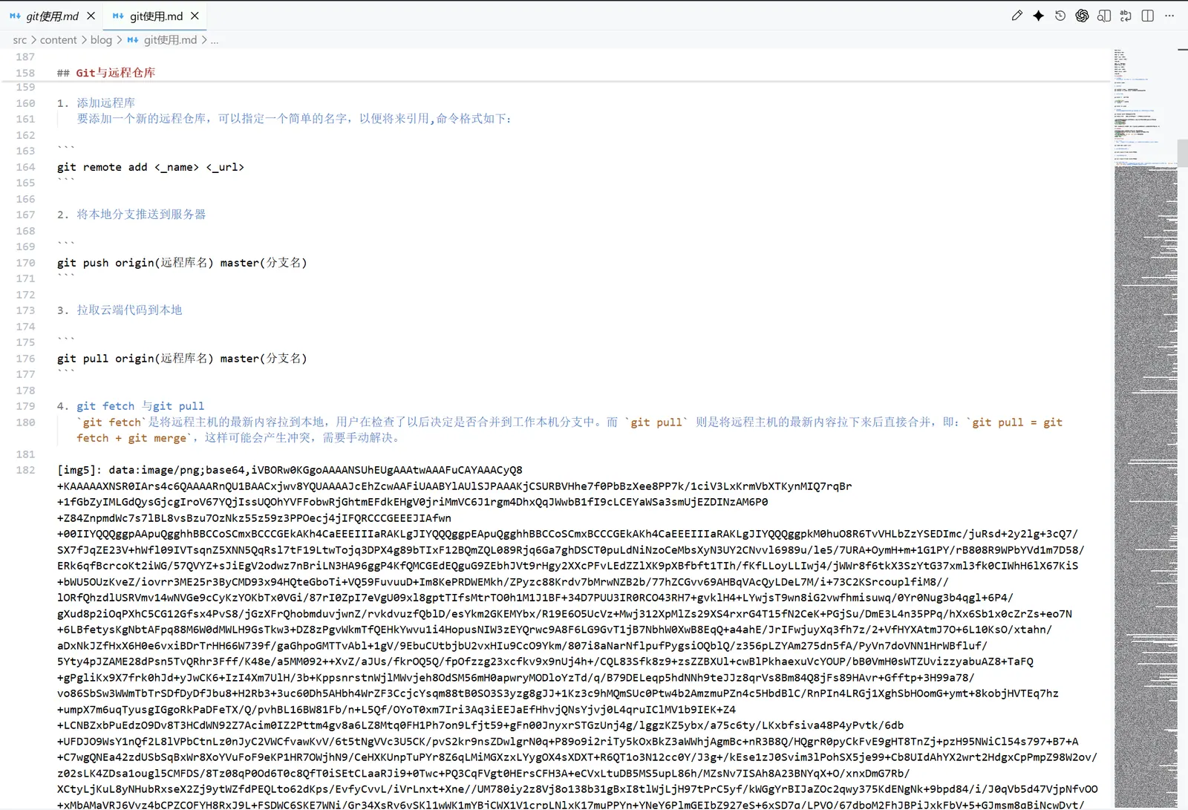Open the More Actions ellipsis in toolbar

point(1169,16)
